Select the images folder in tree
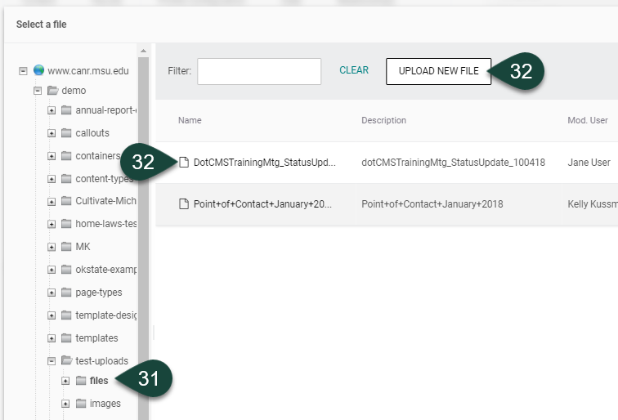Viewport: 618px width, 420px height. coord(105,404)
